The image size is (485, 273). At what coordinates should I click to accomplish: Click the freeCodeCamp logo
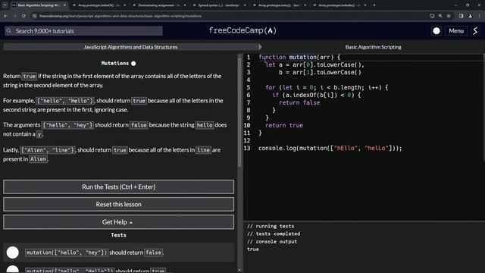pyautogui.click(x=242, y=30)
